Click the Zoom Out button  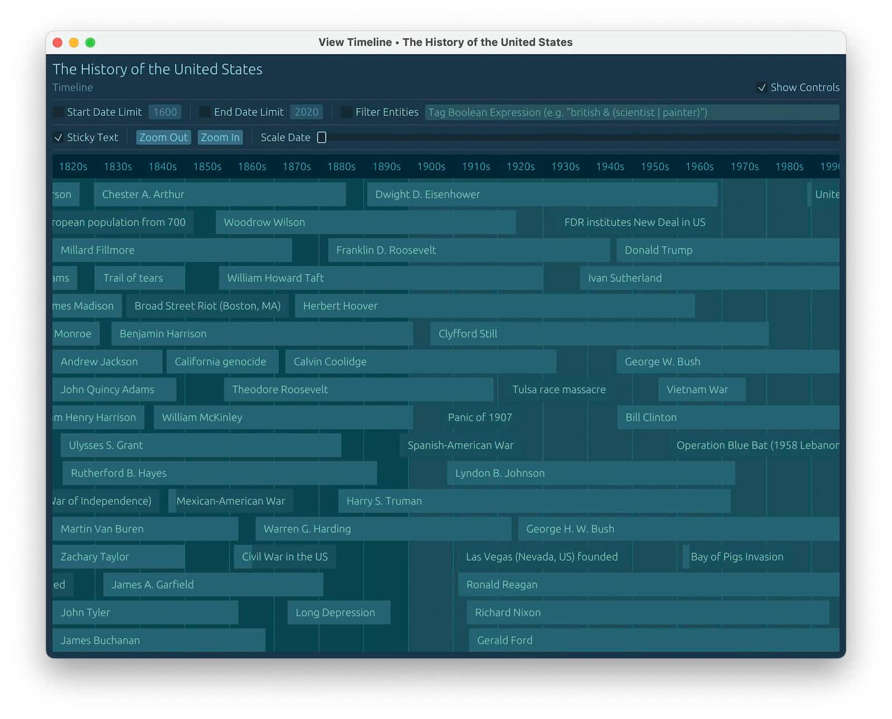coord(163,137)
